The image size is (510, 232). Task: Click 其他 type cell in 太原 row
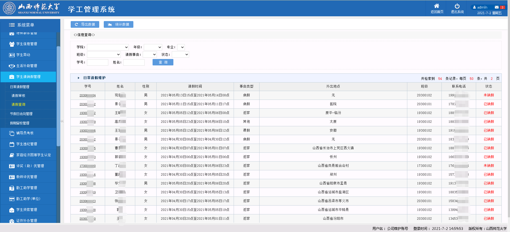point(246,122)
